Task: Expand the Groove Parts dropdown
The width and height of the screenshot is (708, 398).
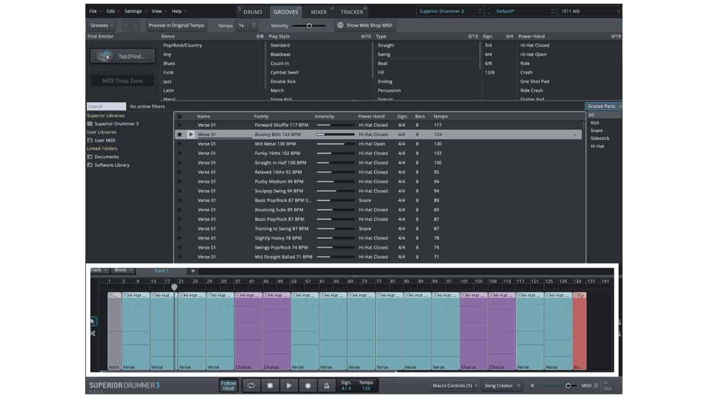Action: [x=604, y=106]
